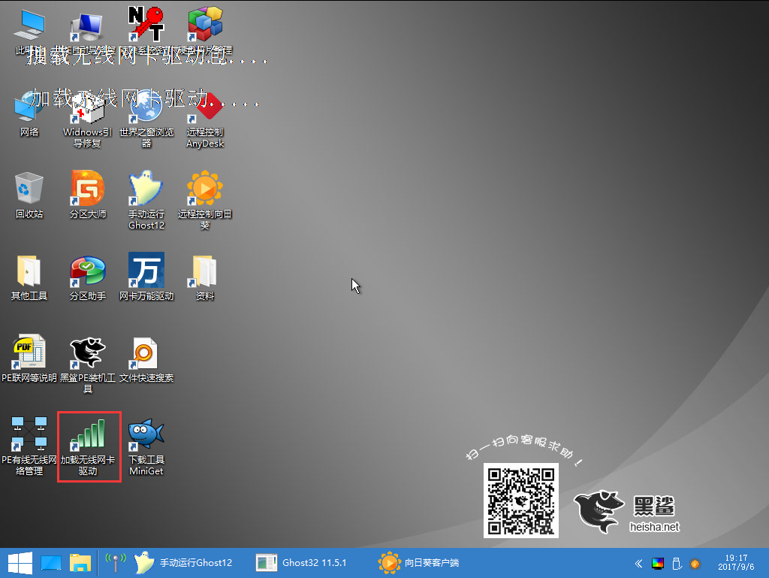Image resolution: width=769 pixels, height=578 pixels.
Task: Launch 手动运行Ghost12 from the desktop
Action: click(x=146, y=189)
